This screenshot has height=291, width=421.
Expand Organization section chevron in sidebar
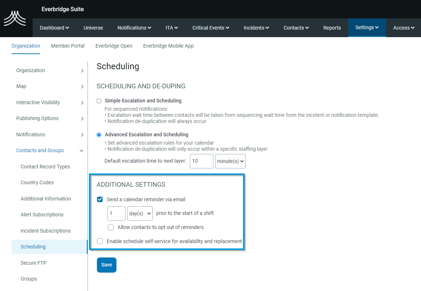point(82,71)
